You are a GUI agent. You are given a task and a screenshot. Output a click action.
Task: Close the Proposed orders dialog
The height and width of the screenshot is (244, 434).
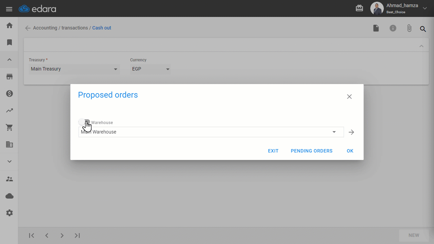click(349, 97)
